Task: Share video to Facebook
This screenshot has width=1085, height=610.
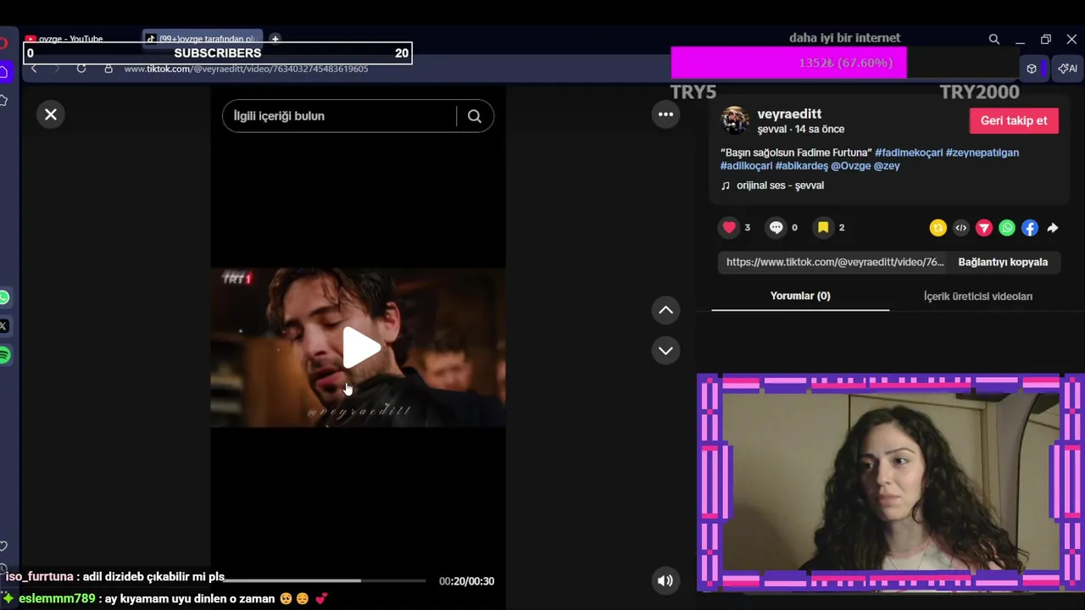Action: pos(1029,227)
